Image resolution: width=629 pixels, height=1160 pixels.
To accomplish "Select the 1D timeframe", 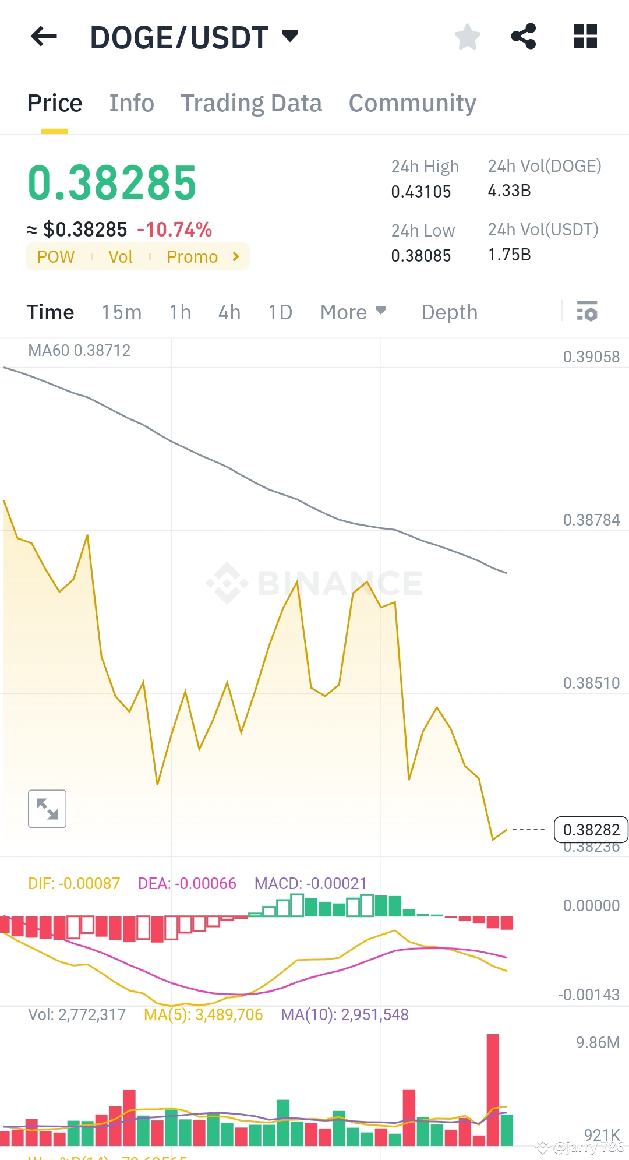I will coord(280,313).
